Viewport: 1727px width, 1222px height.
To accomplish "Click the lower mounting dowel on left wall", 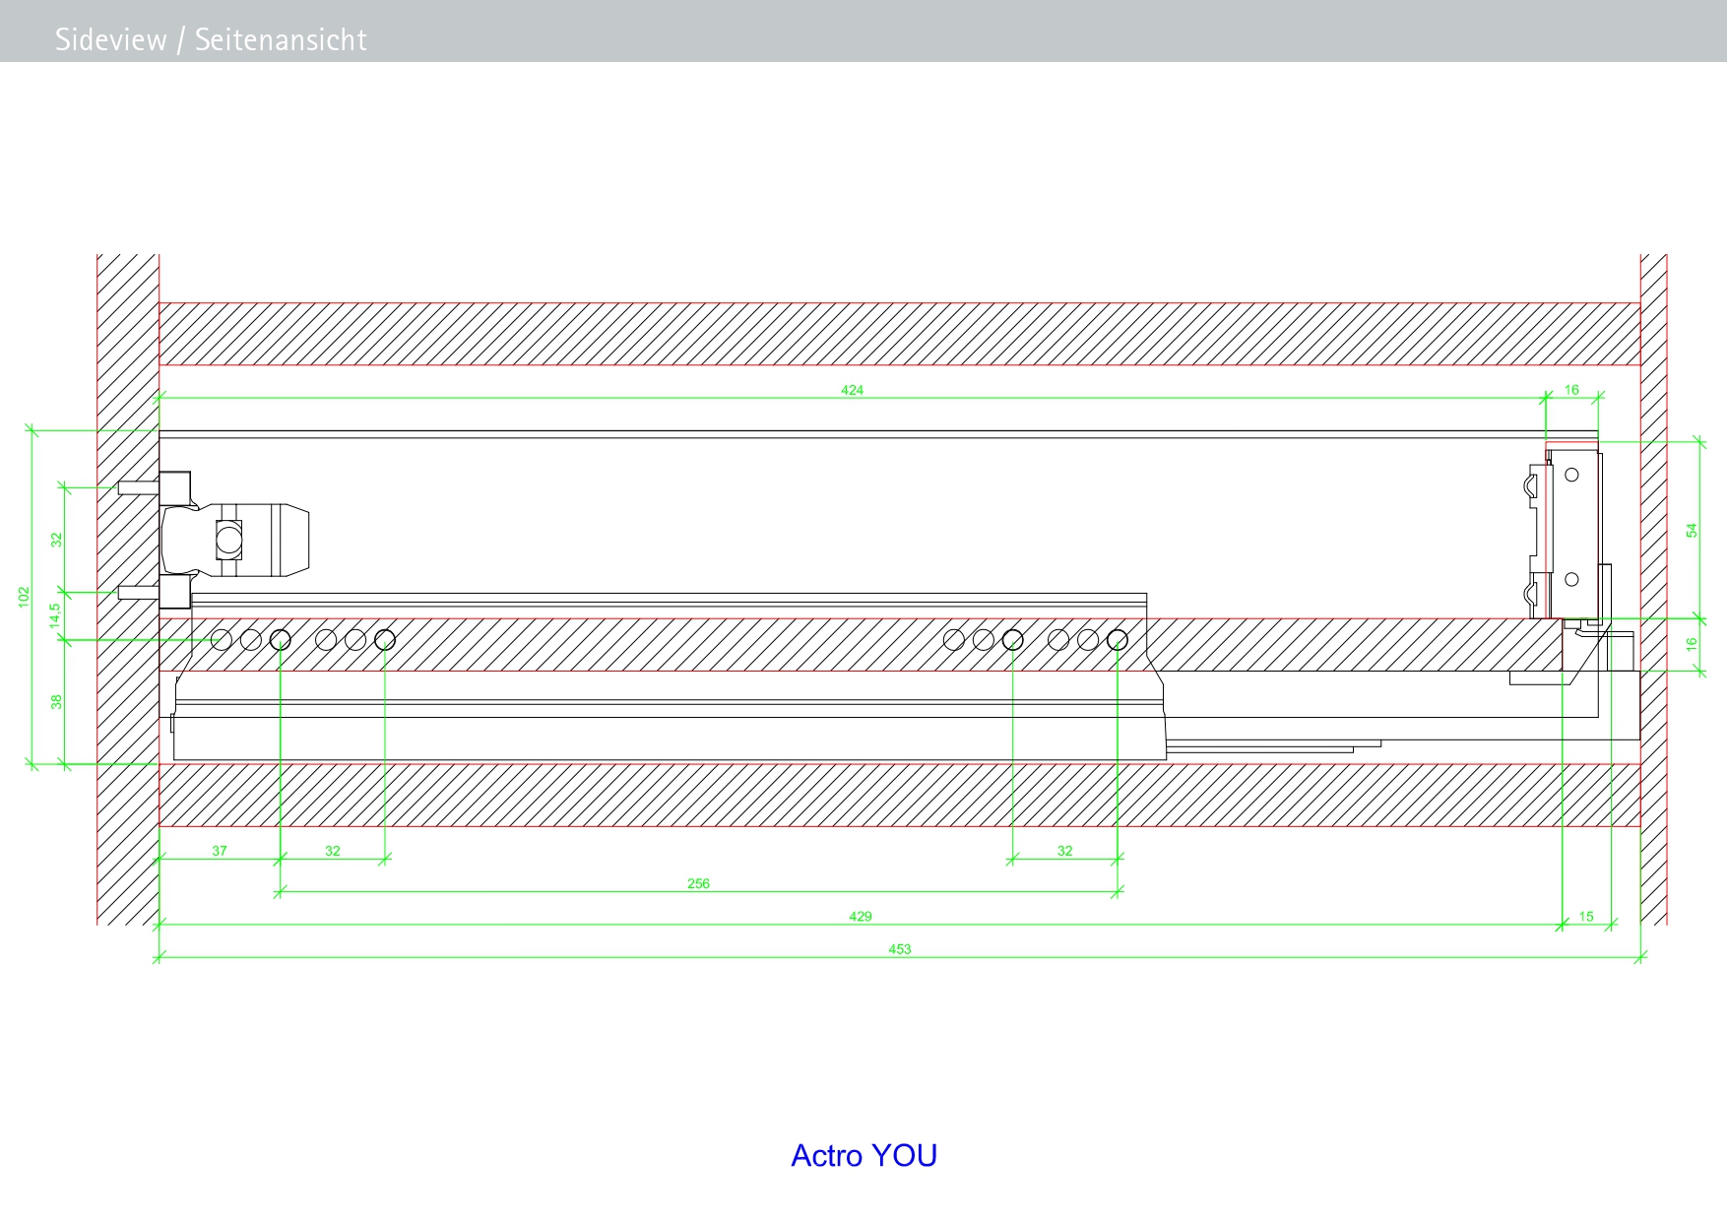I will point(137,592).
